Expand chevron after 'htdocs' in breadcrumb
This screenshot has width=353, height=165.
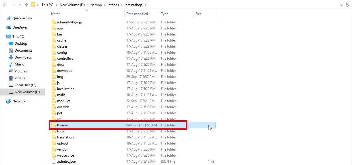pos(122,5)
